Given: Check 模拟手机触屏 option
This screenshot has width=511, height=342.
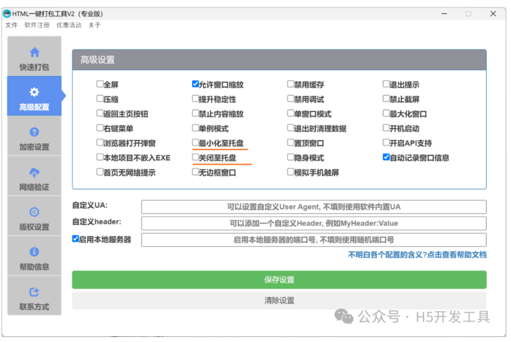Looking at the screenshot, I should coord(290,172).
